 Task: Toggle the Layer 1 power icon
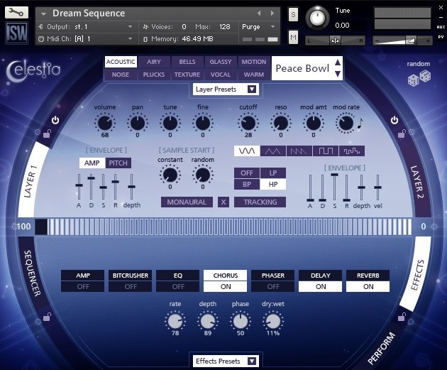click(55, 120)
